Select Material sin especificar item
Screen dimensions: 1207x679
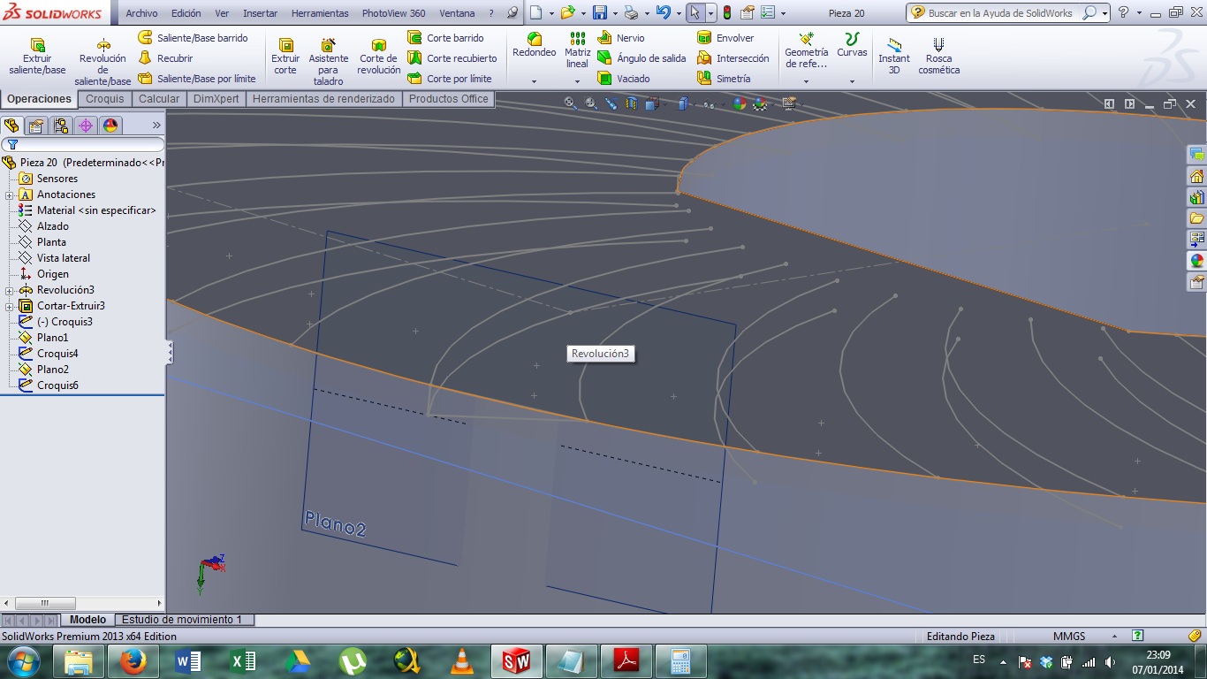click(x=95, y=210)
